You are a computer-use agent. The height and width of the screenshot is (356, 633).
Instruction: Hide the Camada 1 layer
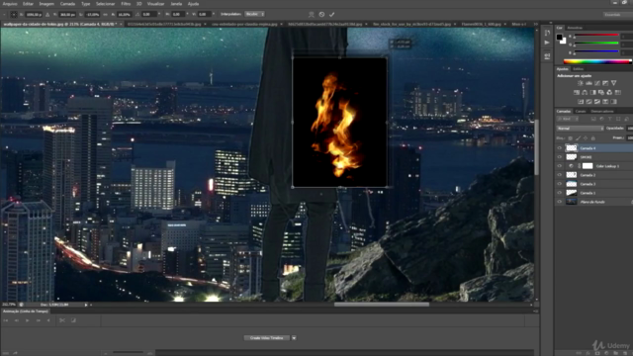560,193
